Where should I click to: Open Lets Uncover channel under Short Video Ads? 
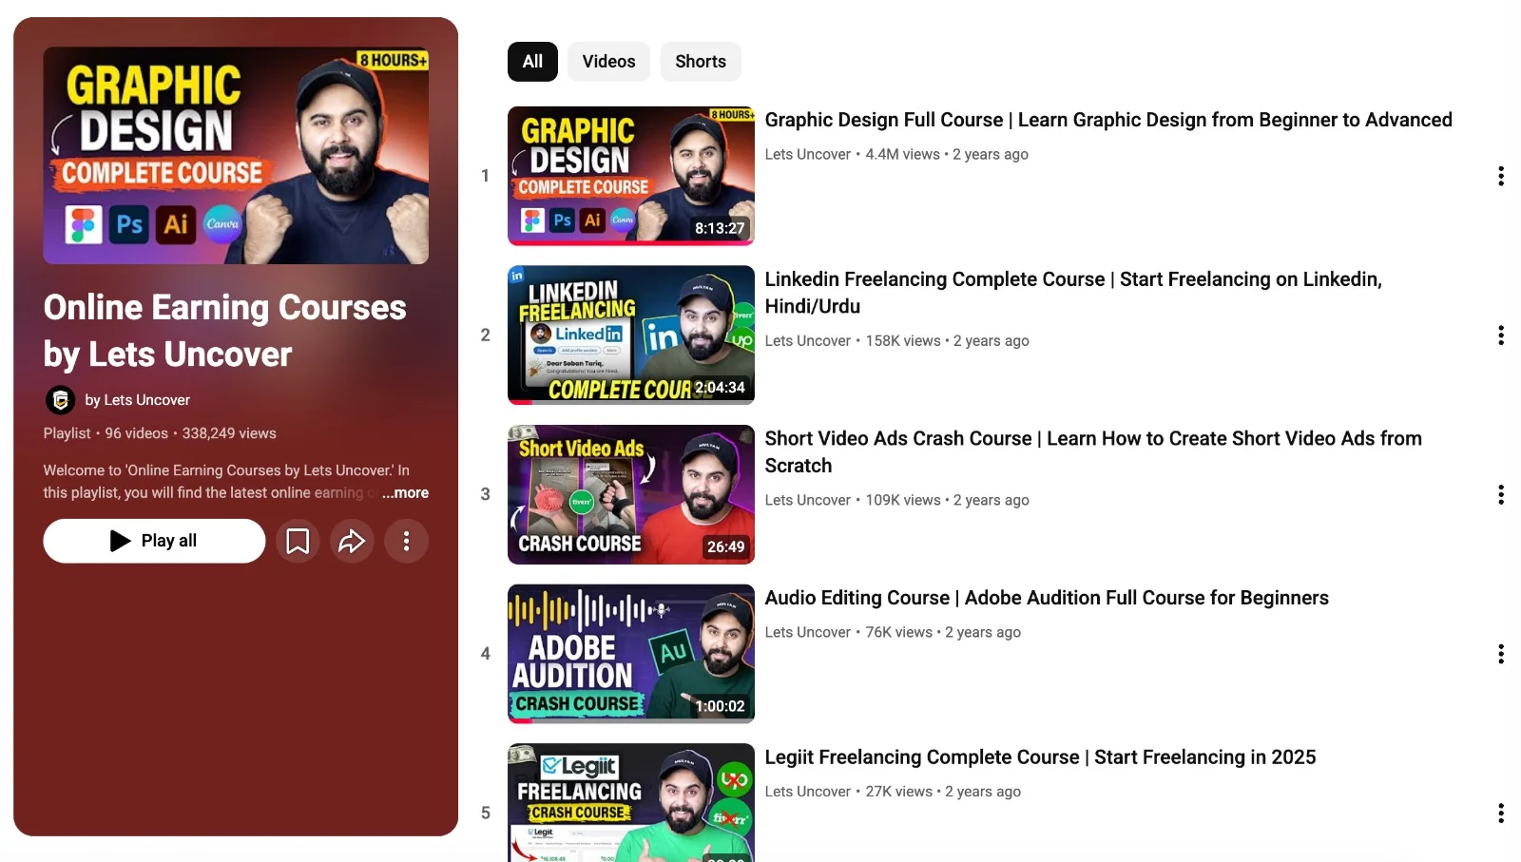pos(808,500)
